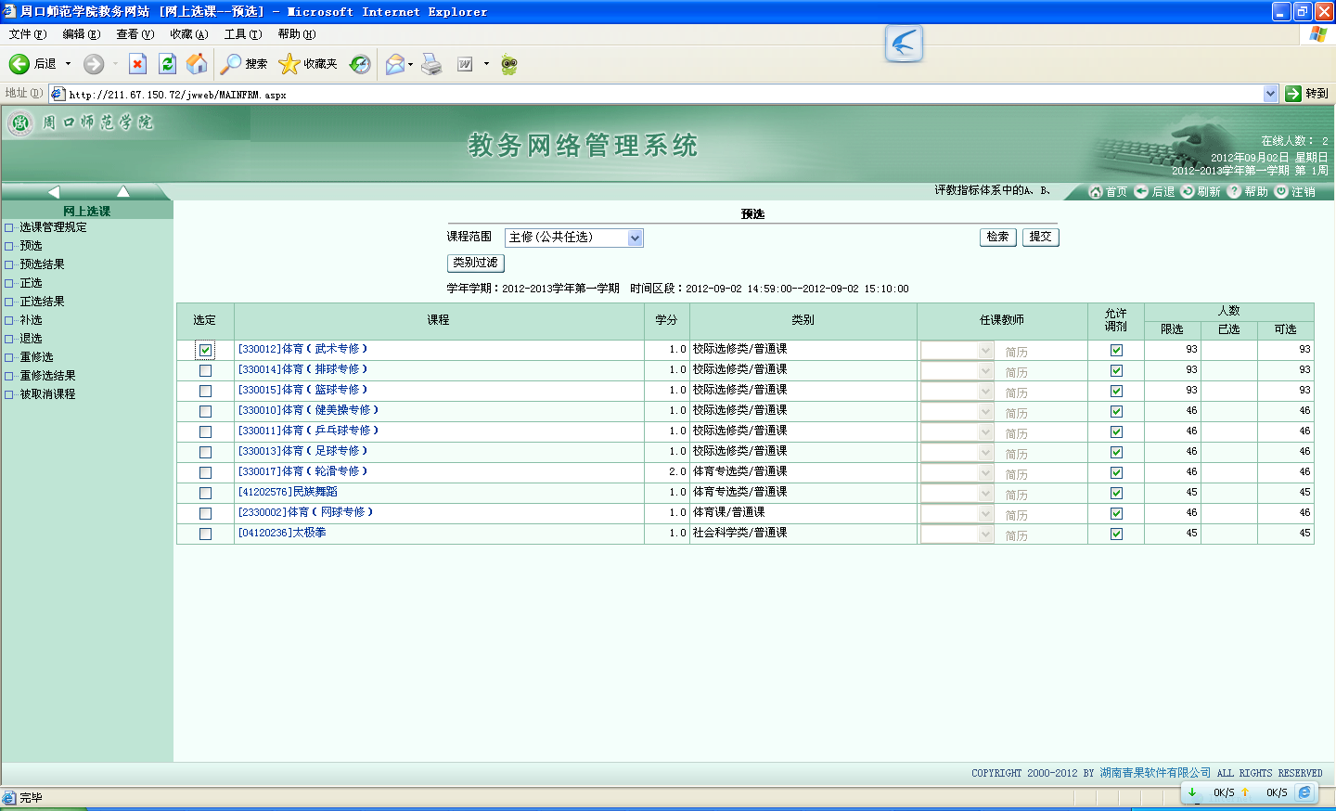Screen dimensions: 1336x811
Task: Go to the Home page icon
Action: tap(197, 64)
